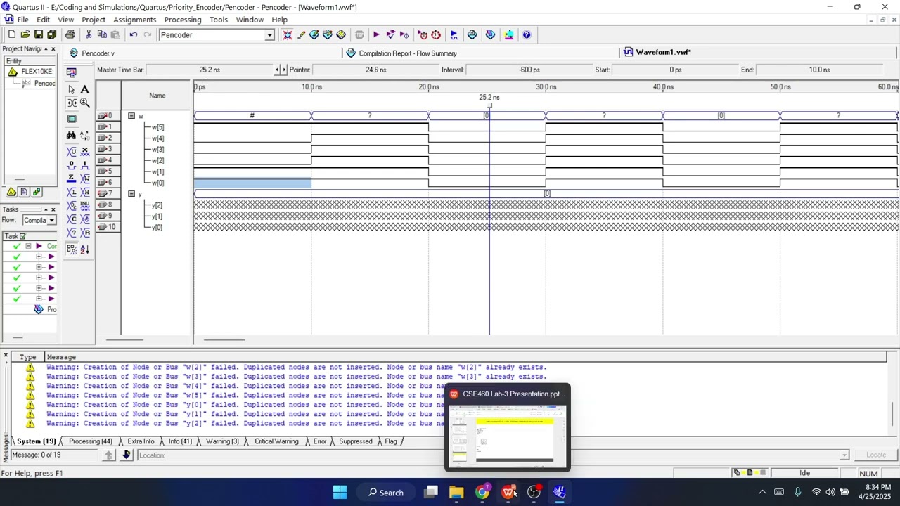Viewport: 900px width, 506px height.
Task: Select the y[2] signal row
Action: pos(157,205)
